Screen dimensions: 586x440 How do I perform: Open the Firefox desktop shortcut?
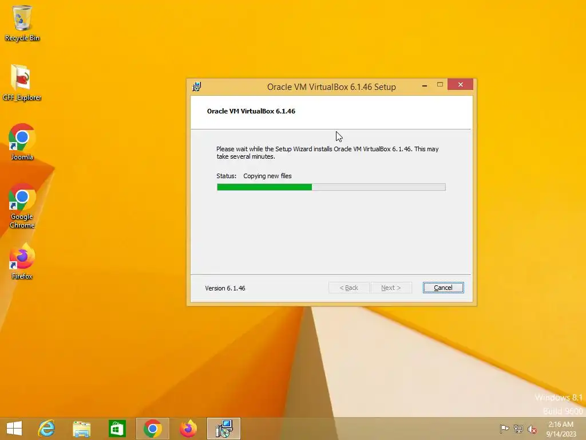pyautogui.click(x=22, y=261)
